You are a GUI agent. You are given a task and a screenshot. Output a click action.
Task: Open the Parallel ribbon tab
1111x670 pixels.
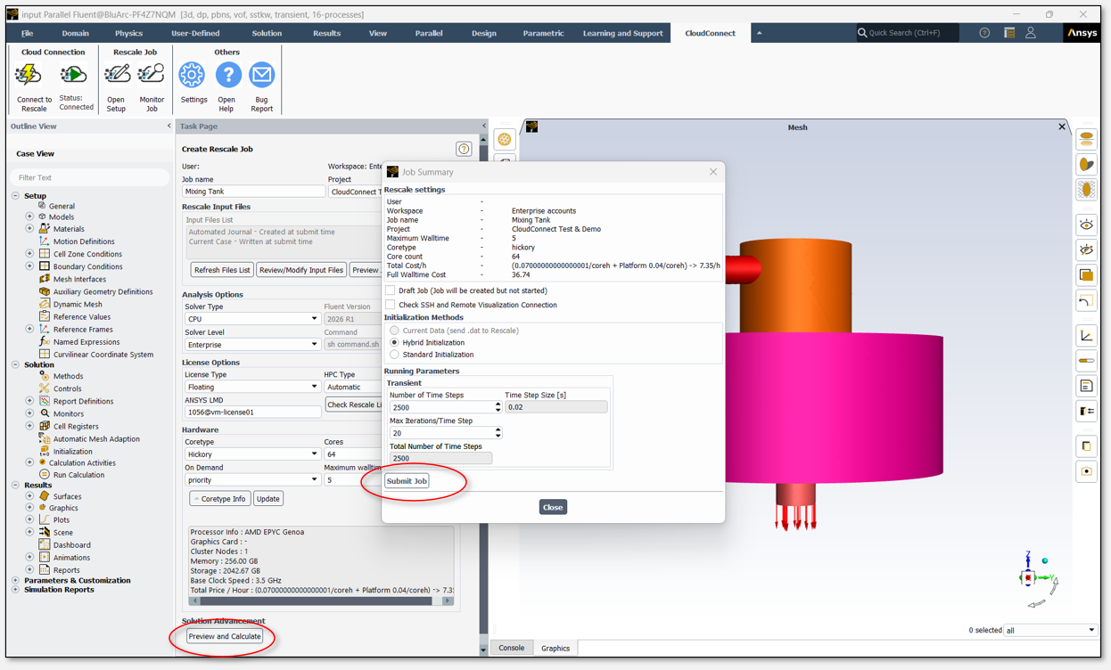429,33
